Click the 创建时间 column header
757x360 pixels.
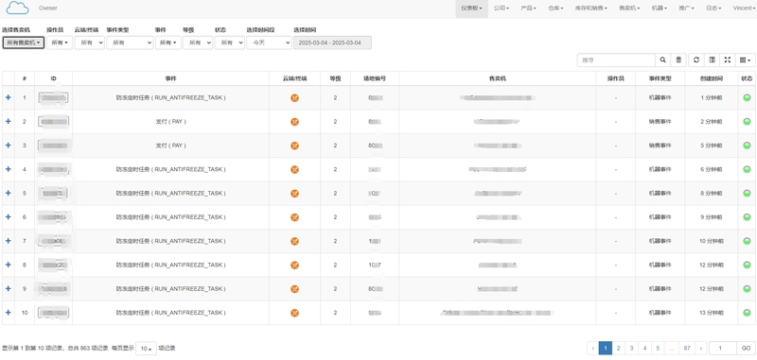coord(712,78)
